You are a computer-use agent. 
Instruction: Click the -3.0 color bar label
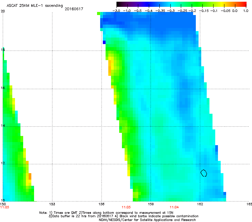coord(116,11)
